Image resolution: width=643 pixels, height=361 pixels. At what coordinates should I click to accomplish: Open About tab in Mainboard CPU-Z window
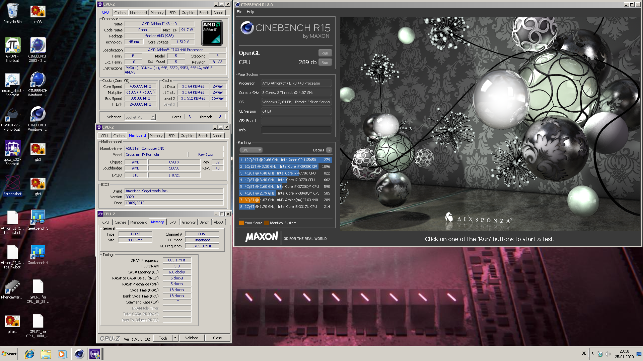(217, 136)
